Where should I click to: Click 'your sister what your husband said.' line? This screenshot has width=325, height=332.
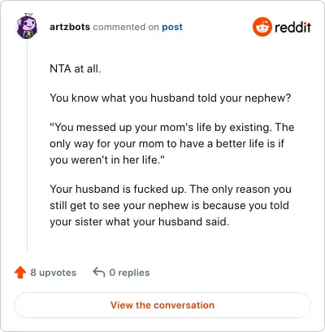click(x=140, y=222)
